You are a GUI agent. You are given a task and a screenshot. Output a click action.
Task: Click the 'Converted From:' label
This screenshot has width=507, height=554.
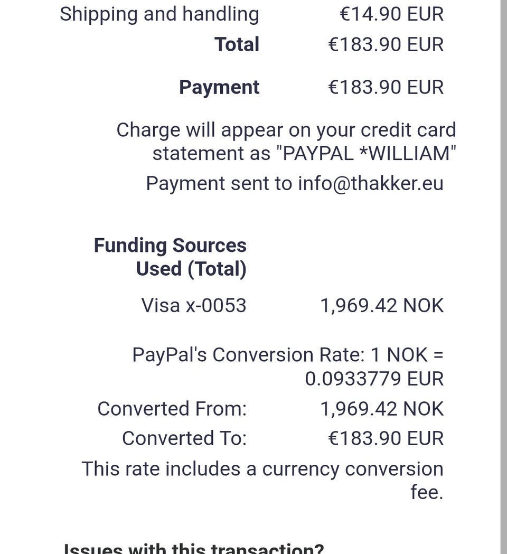[172, 409]
